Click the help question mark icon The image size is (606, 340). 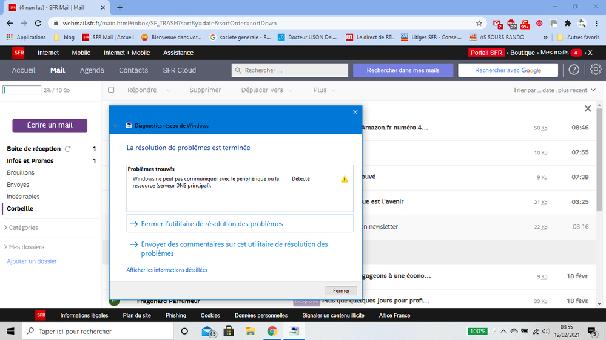pyautogui.click(x=574, y=70)
